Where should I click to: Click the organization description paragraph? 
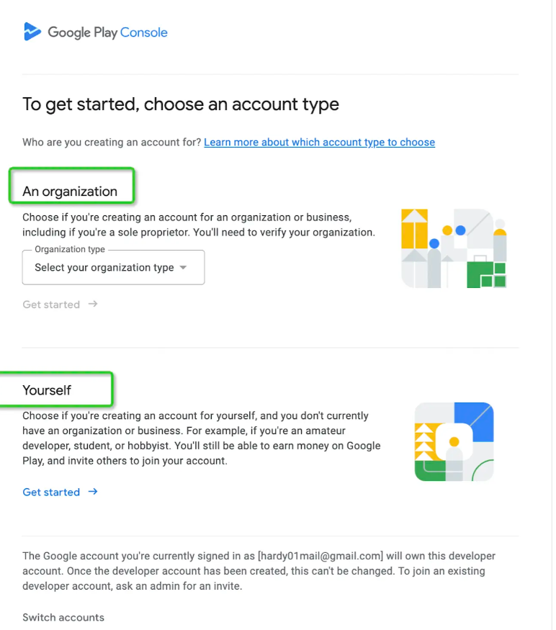click(x=198, y=225)
